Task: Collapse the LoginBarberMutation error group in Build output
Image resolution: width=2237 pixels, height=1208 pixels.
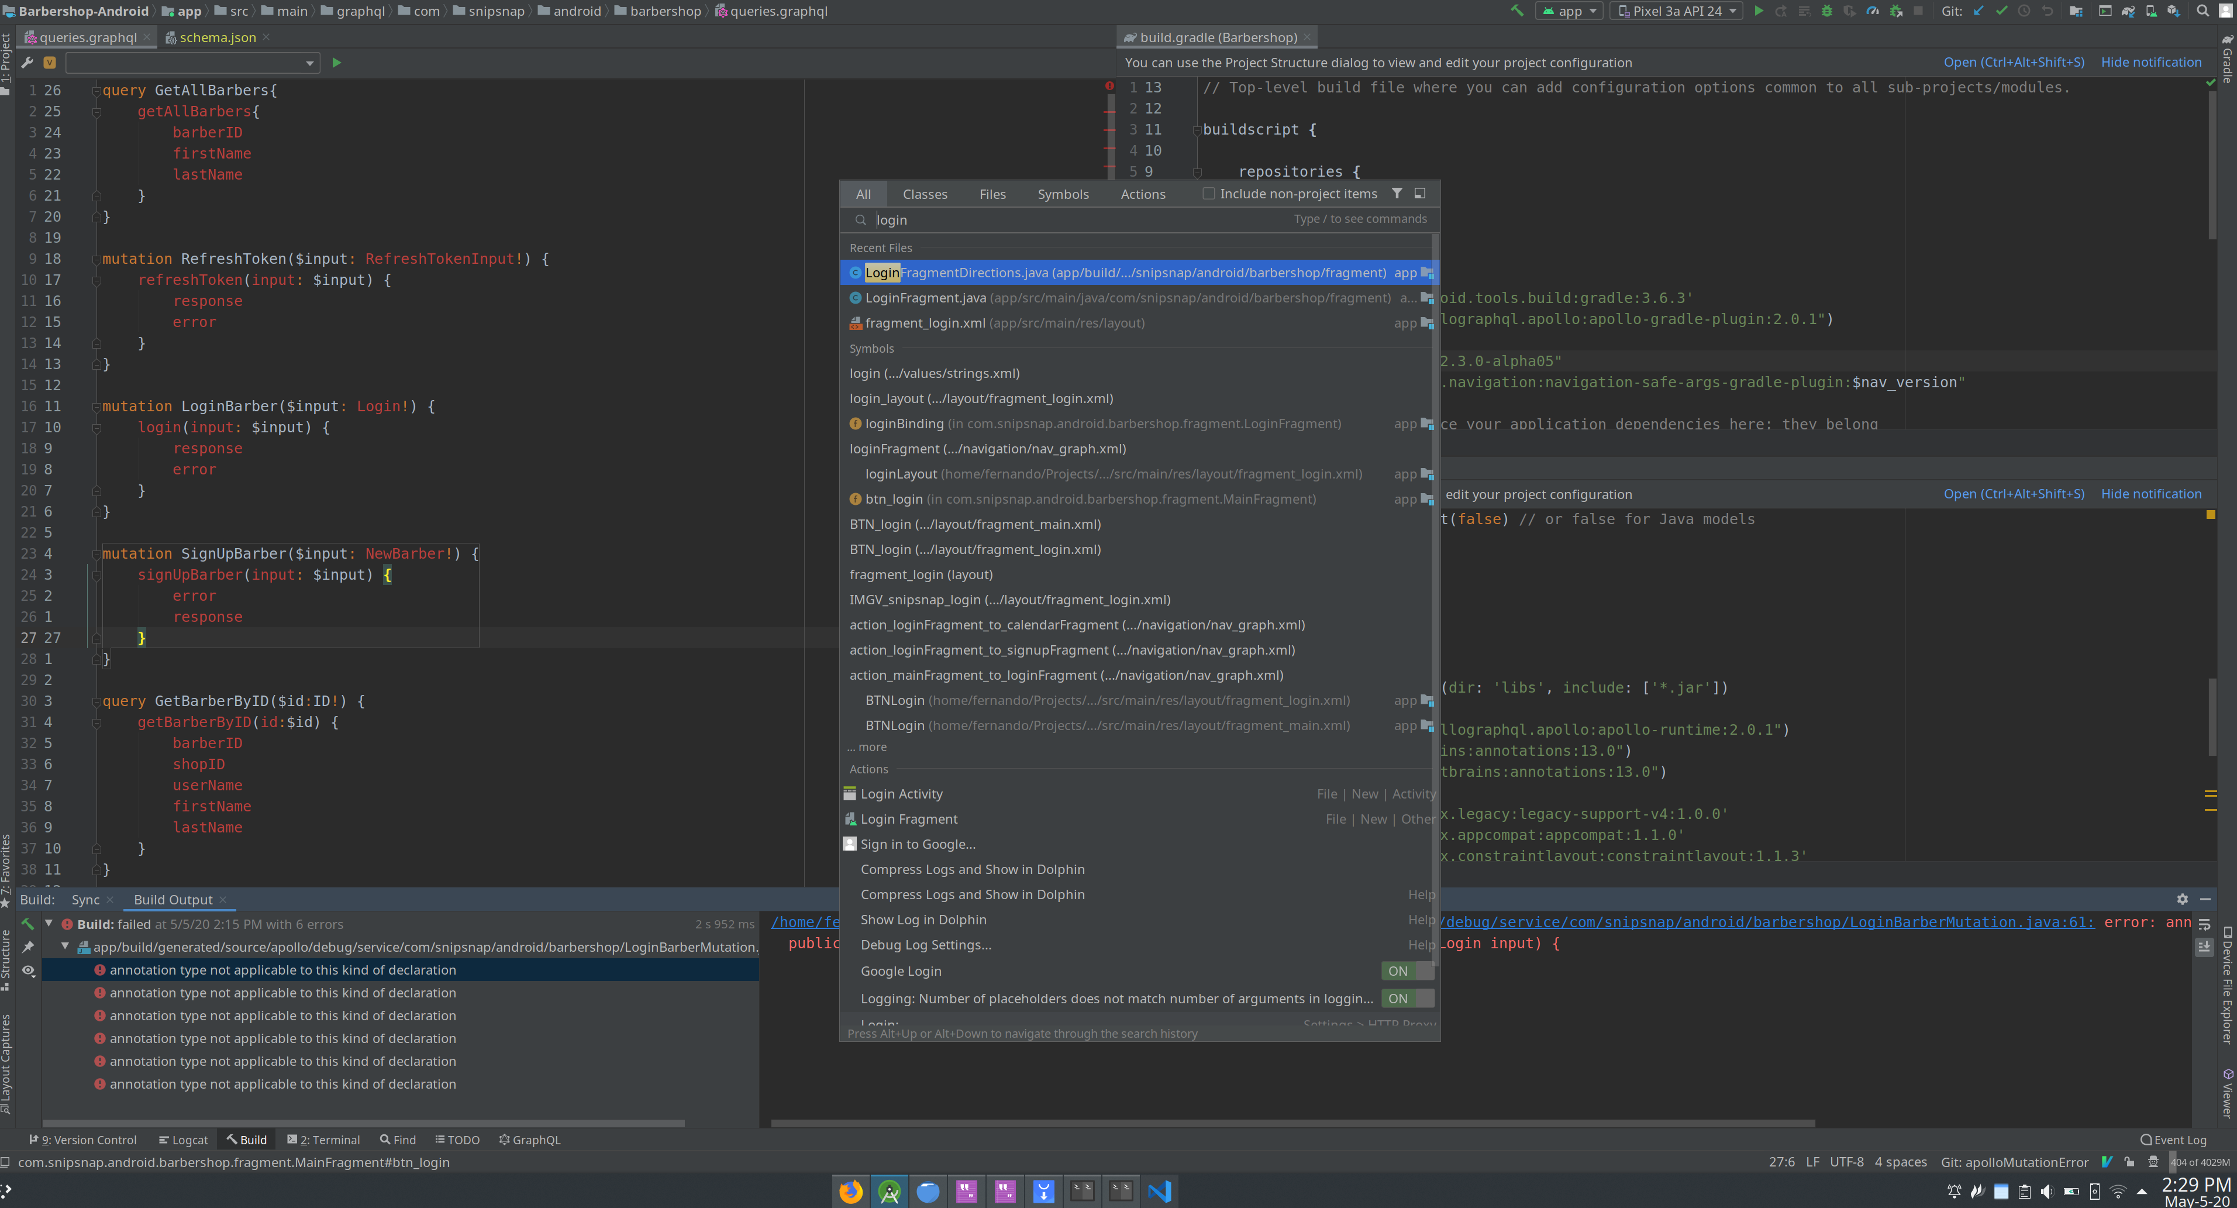Action: pos(65,947)
